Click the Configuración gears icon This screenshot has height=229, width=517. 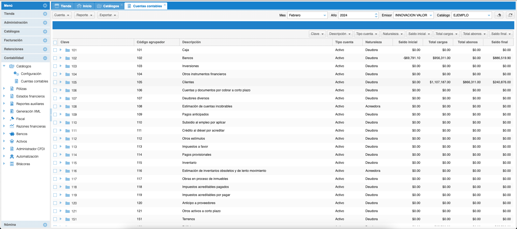(x=16, y=74)
